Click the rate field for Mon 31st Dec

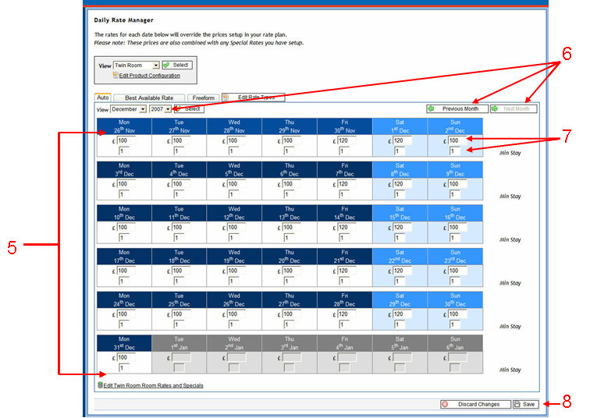127,356
